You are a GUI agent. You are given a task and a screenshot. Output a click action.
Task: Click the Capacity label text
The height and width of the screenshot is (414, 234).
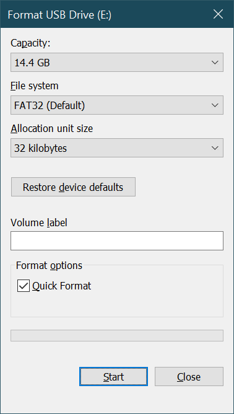(x=30, y=43)
